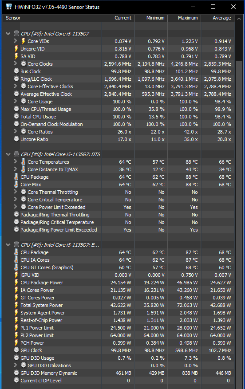
Task: Click the lightning icon beside Core VIDs
Action: (24, 41)
